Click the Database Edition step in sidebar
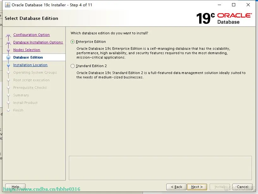This screenshot has height=194, width=258. (x=28, y=57)
